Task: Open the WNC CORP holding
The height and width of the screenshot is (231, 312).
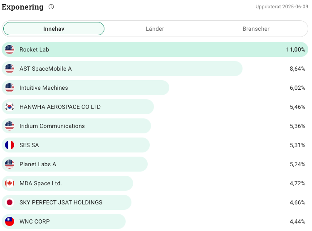Action: (x=155, y=221)
